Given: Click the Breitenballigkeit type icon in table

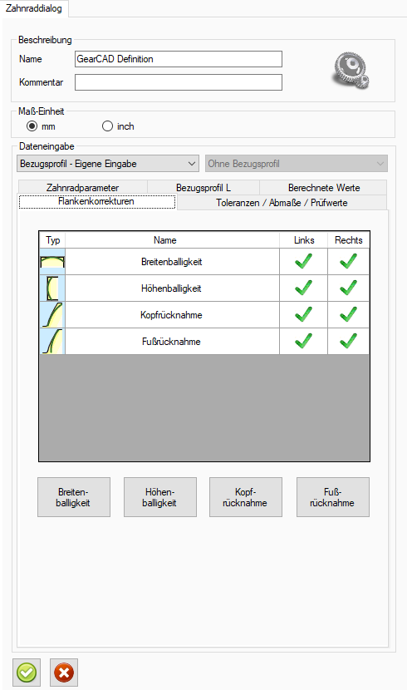Looking at the screenshot, I should click(52, 262).
